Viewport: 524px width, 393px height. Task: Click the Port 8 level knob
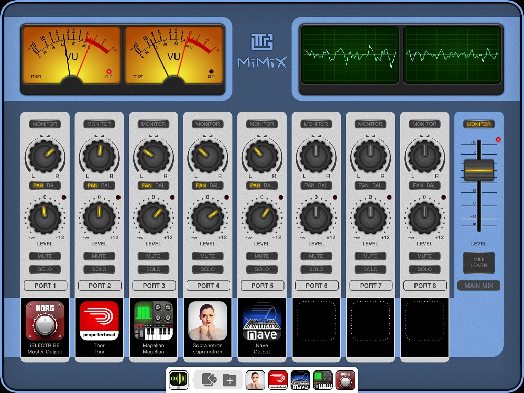pyautogui.click(x=424, y=218)
